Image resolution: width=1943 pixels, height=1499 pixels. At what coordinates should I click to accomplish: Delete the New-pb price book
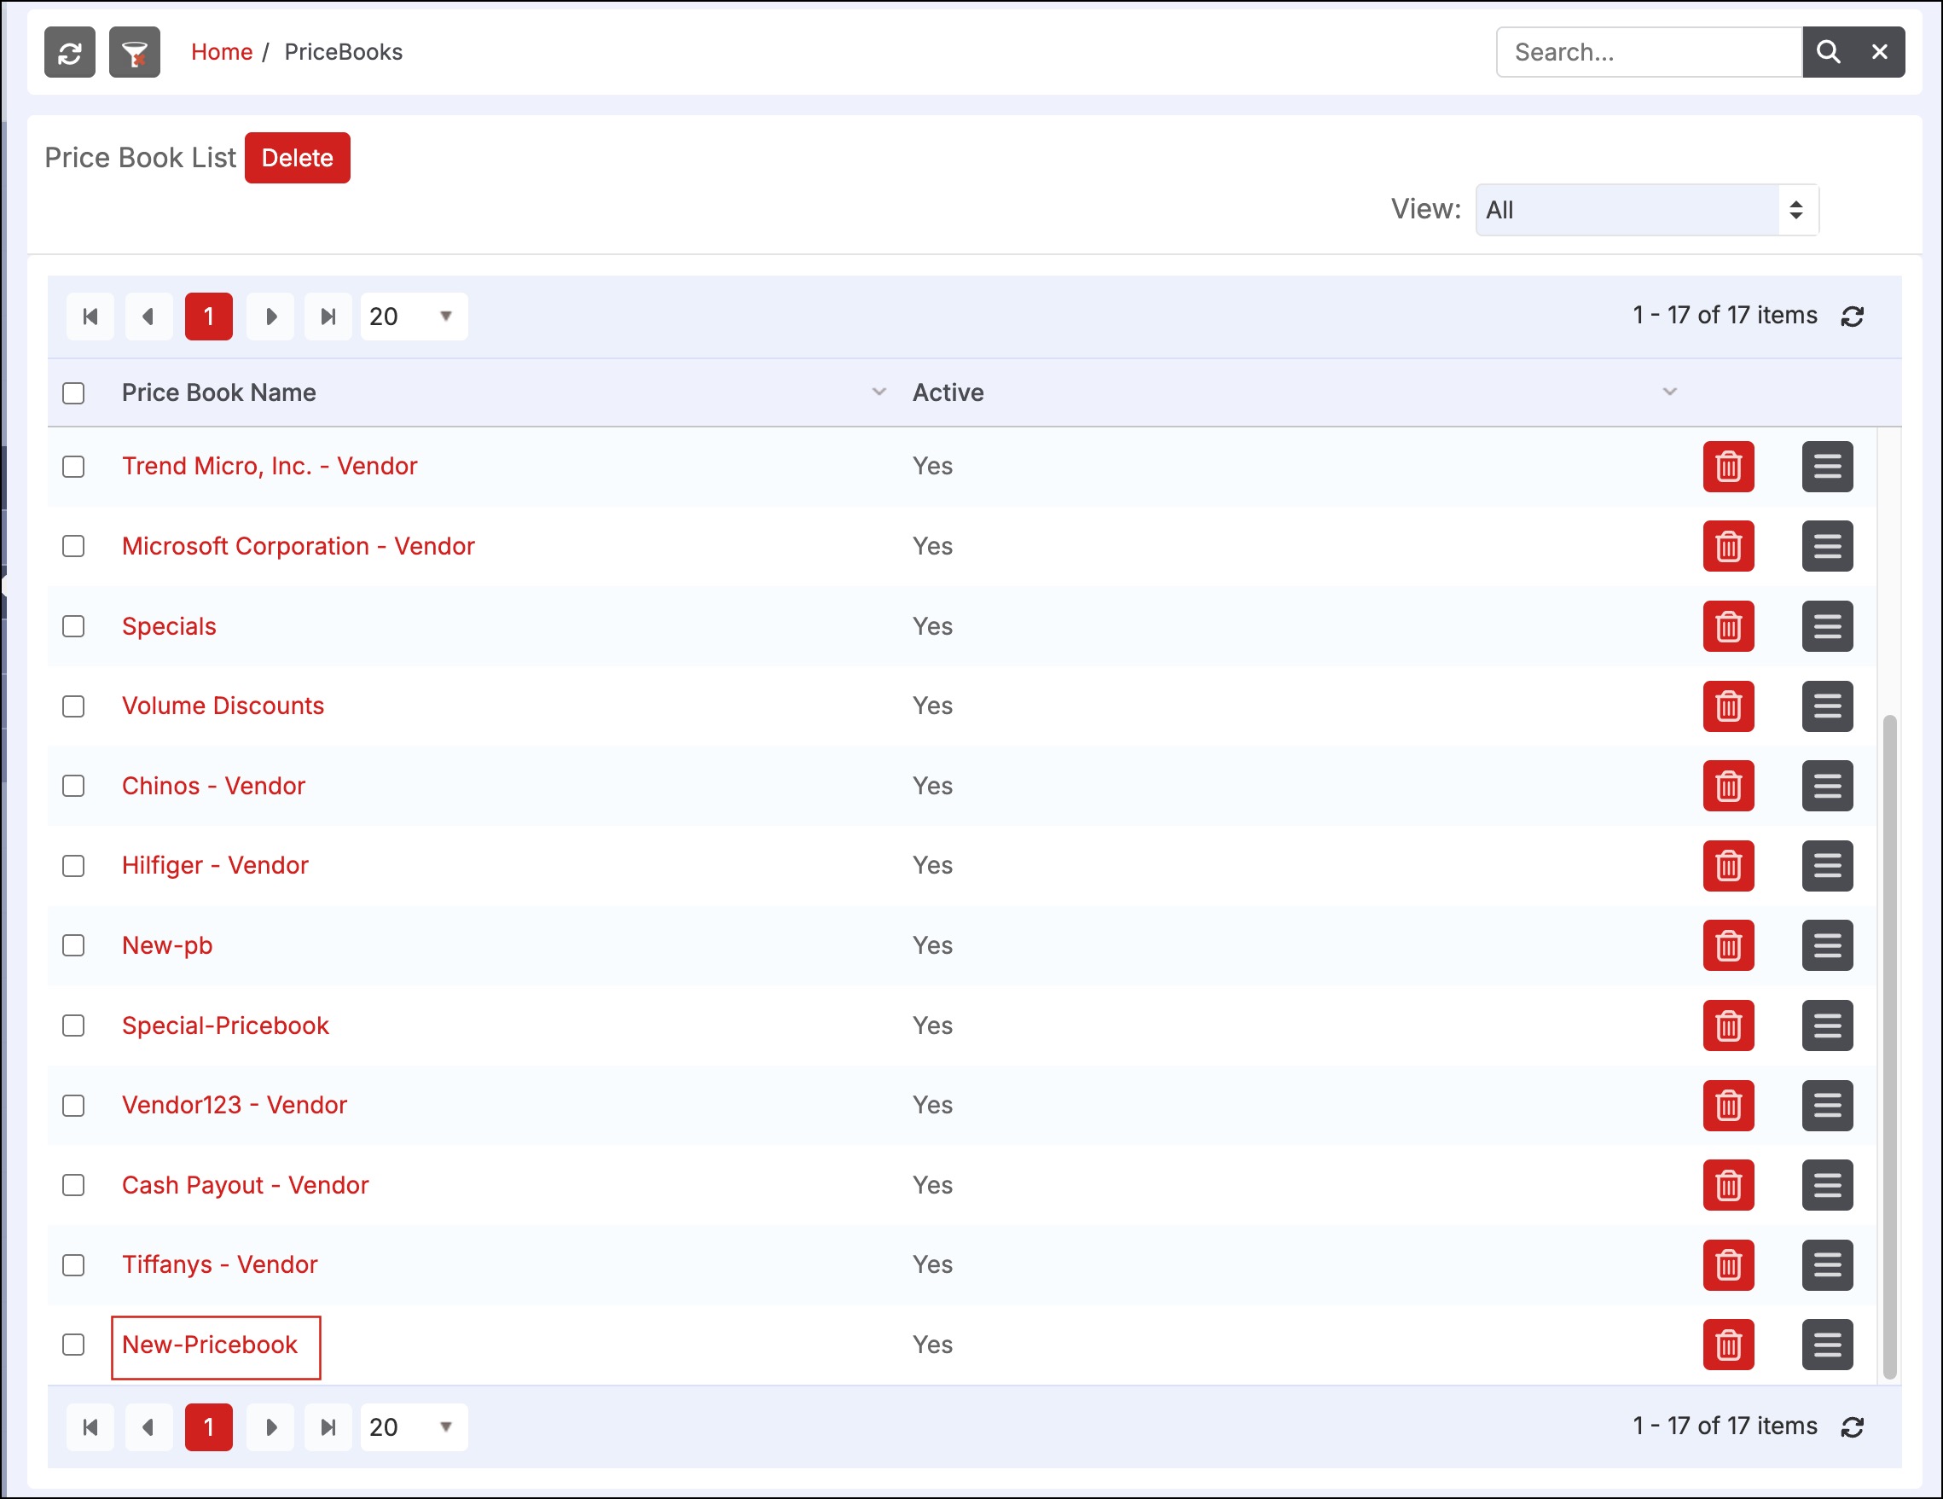pos(1729,945)
